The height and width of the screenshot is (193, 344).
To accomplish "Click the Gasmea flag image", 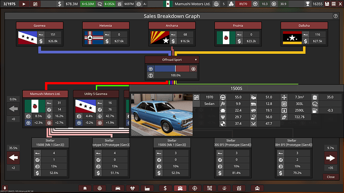I will pyautogui.click(x=27, y=38).
